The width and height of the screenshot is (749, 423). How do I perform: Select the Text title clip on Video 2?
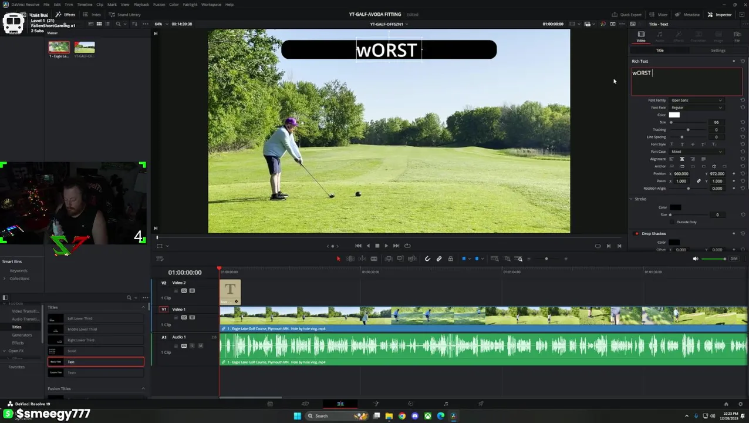(230, 292)
